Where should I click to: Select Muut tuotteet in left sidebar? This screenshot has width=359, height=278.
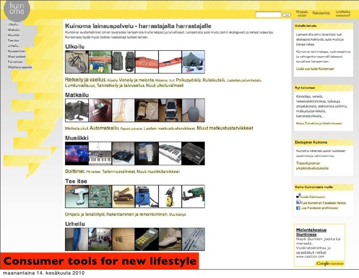pyautogui.click(x=16, y=57)
